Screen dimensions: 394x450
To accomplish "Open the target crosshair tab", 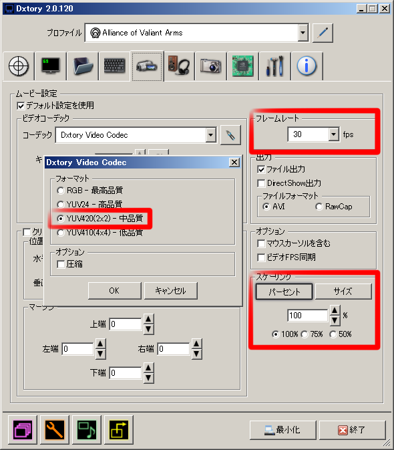I will point(19,66).
